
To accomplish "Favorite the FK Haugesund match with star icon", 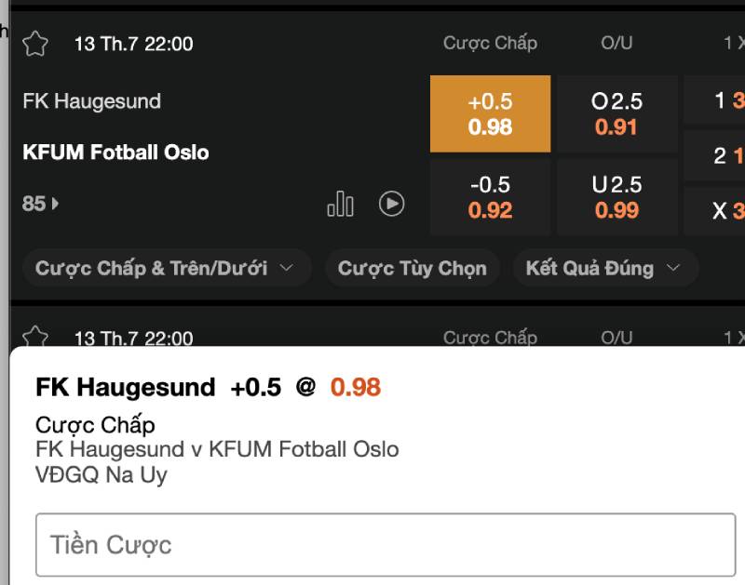I will pos(35,44).
